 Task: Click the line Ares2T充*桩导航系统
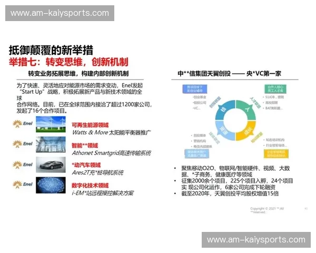98,172
